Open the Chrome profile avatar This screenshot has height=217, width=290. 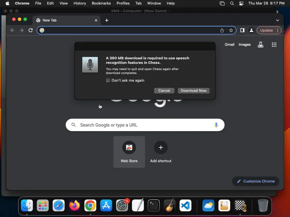(251, 30)
